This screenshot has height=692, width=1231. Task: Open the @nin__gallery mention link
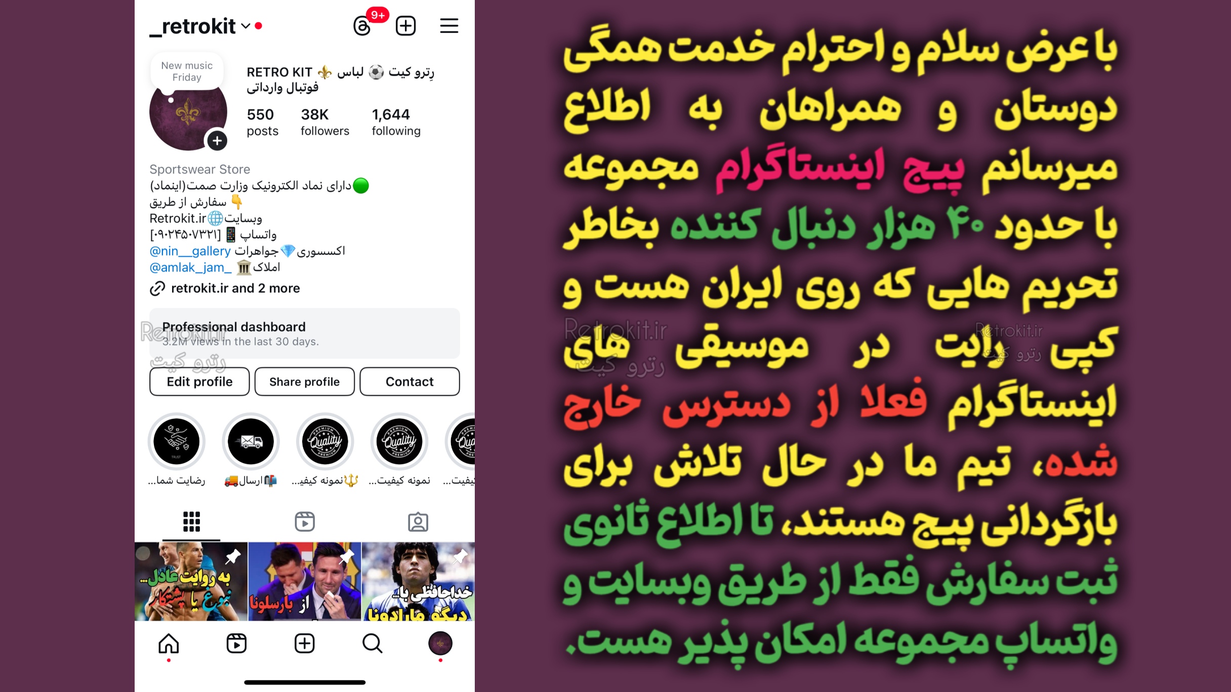point(190,251)
